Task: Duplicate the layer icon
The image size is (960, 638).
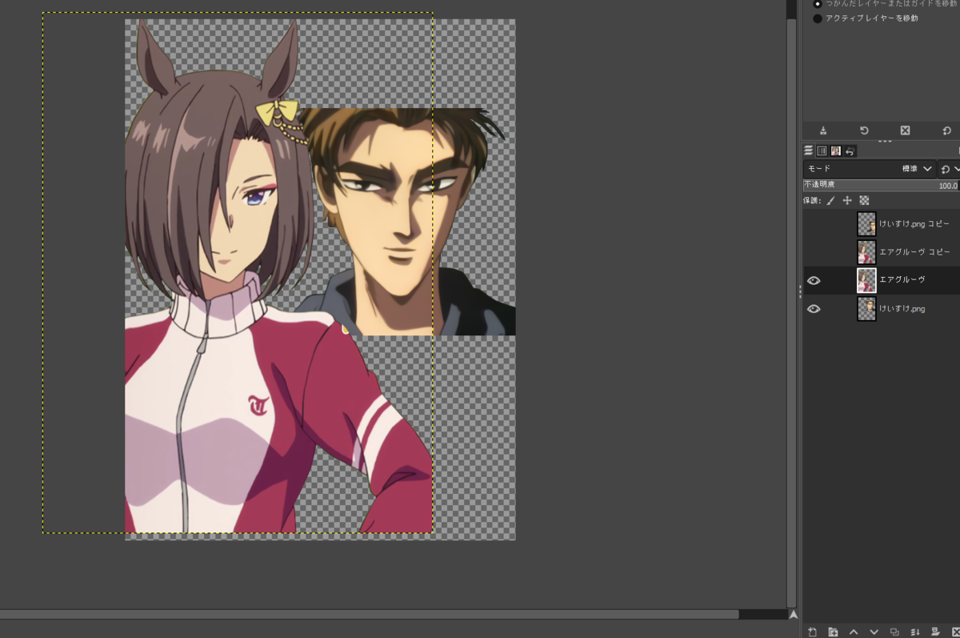Action: (894, 632)
